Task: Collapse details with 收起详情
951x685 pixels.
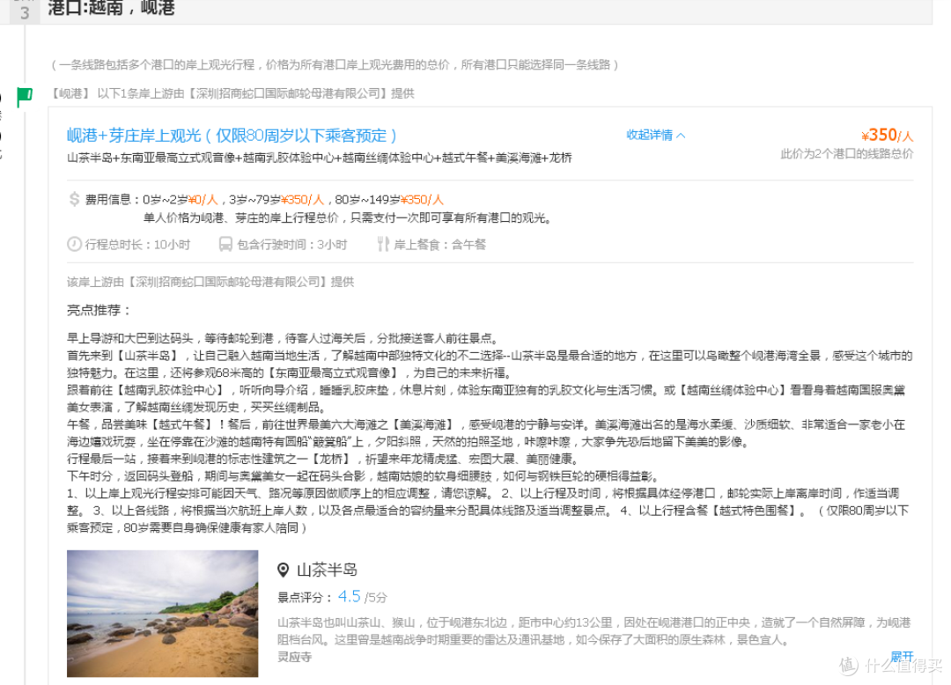Action: point(656,135)
